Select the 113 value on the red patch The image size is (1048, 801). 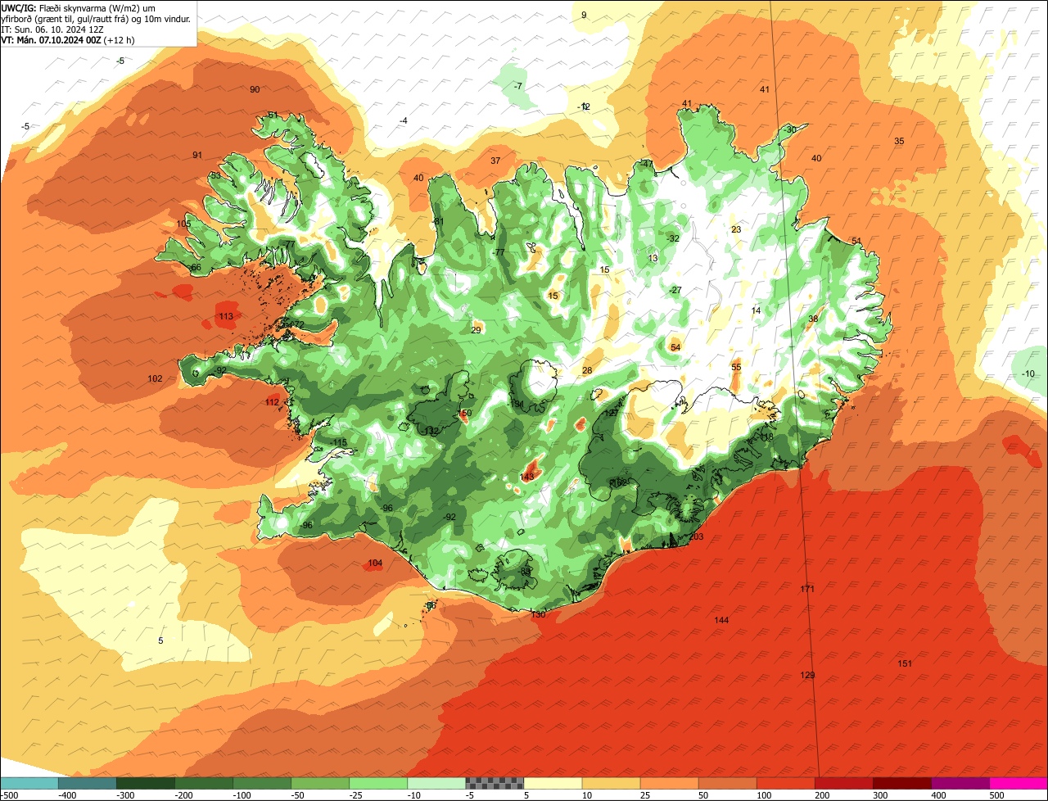point(227,316)
